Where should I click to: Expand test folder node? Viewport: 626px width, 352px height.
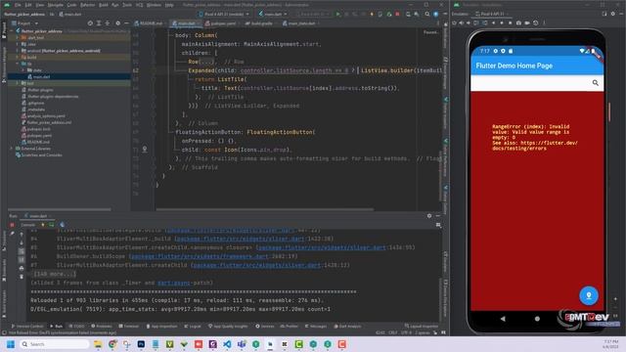click(18, 83)
